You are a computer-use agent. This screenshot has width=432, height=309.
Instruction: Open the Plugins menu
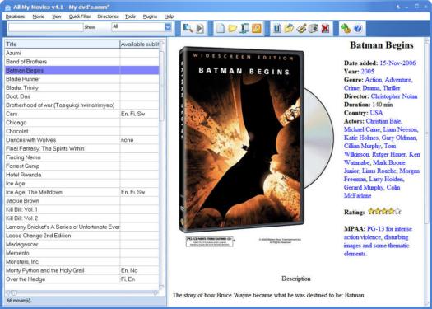click(150, 16)
